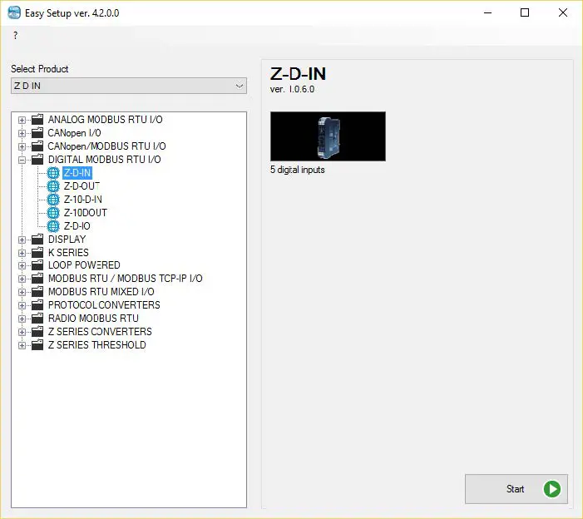Open the Select Product dropdown

pyautogui.click(x=129, y=86)
